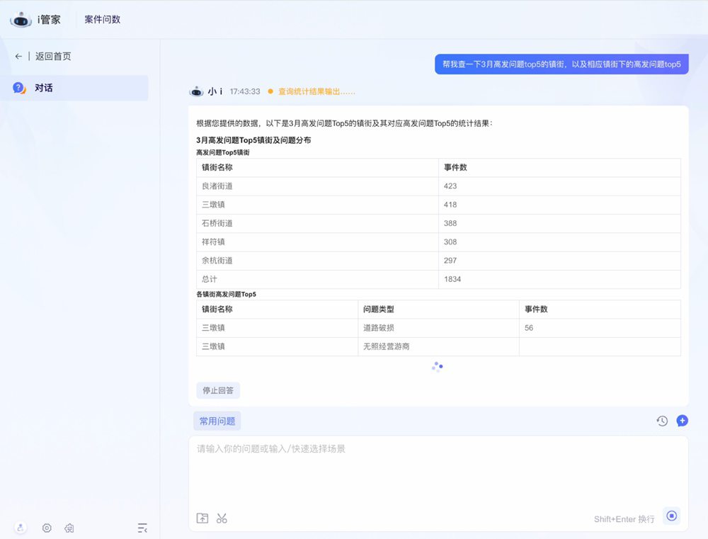Screen dimensions: 708x539
Task: Select the 1834 total count cell
Action: (559, 279)
